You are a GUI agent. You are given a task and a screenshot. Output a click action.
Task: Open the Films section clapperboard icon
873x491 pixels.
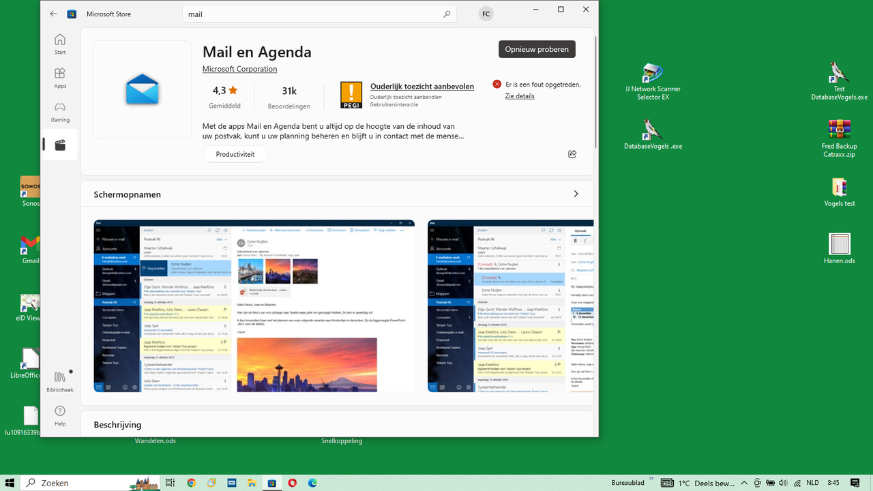(60, 145)
